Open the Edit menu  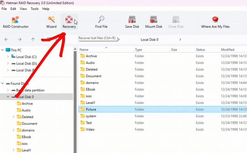pyautogui.click(x=13, y=9)
